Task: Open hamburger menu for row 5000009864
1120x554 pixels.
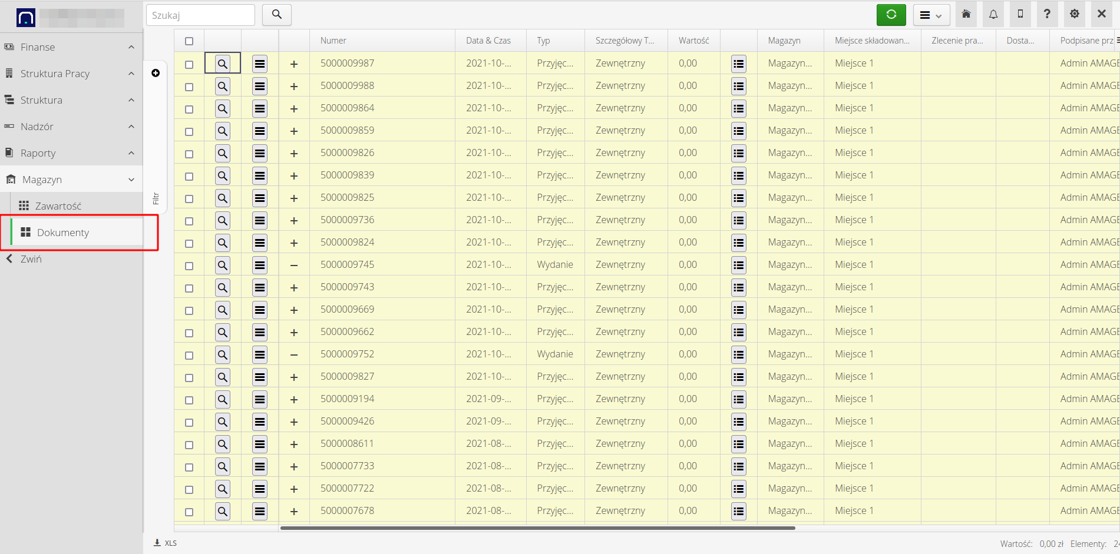Action: (260, 109)
